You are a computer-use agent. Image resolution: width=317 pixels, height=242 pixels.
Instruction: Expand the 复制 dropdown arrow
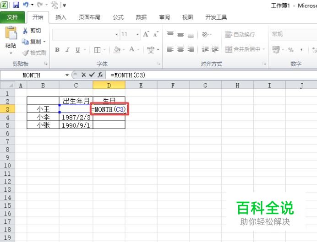click(x=44, y=42)
